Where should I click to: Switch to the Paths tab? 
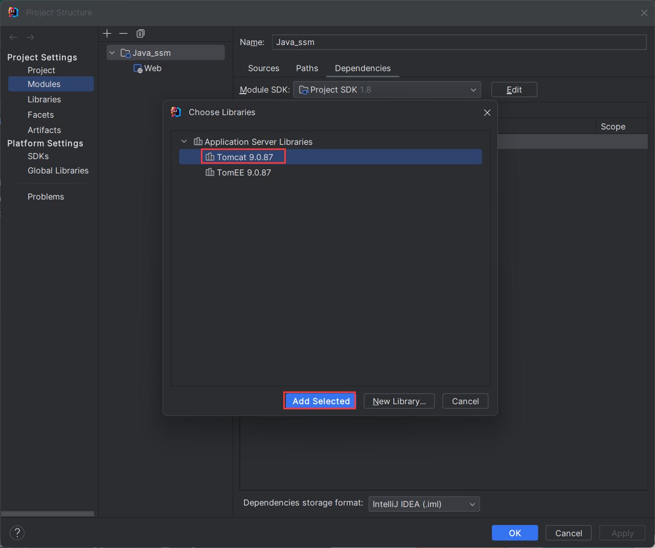pyautogui.click(x=307, y=69)
